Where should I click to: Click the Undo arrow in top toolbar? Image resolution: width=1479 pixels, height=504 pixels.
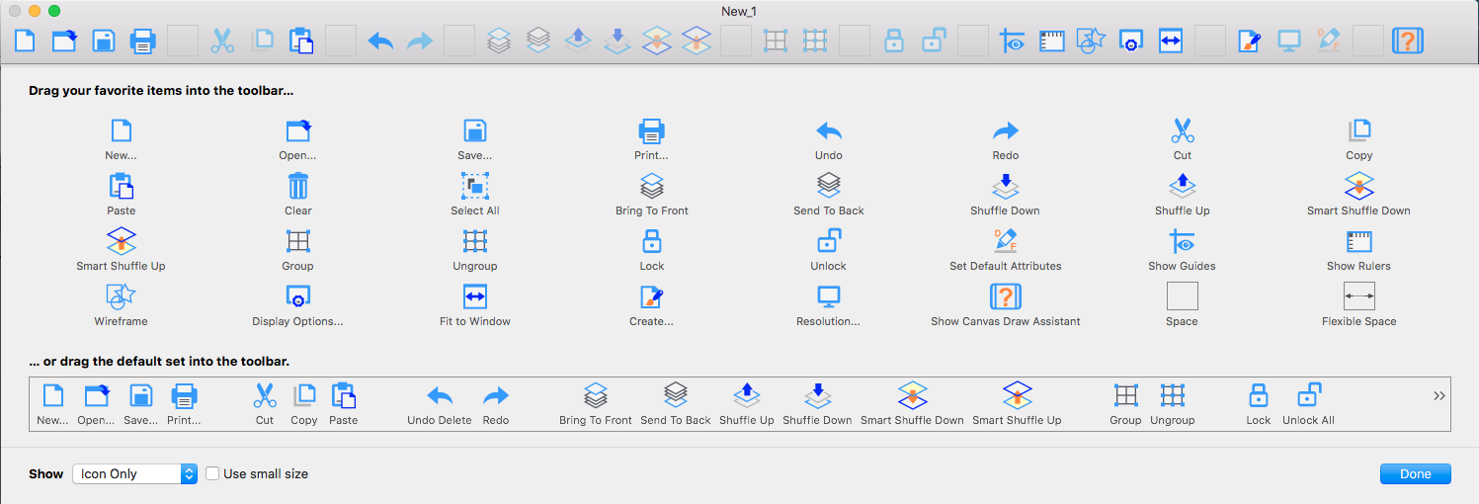380,41
